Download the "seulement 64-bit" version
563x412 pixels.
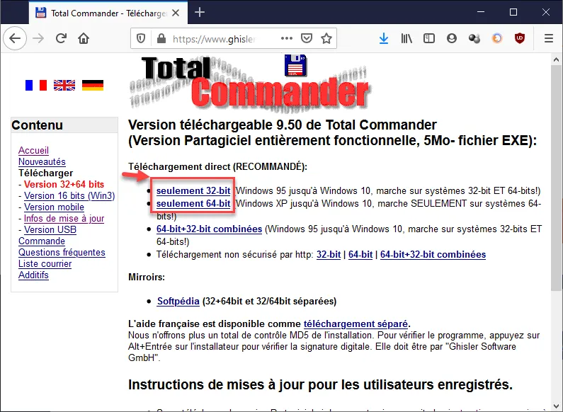(x=193, y=204)
